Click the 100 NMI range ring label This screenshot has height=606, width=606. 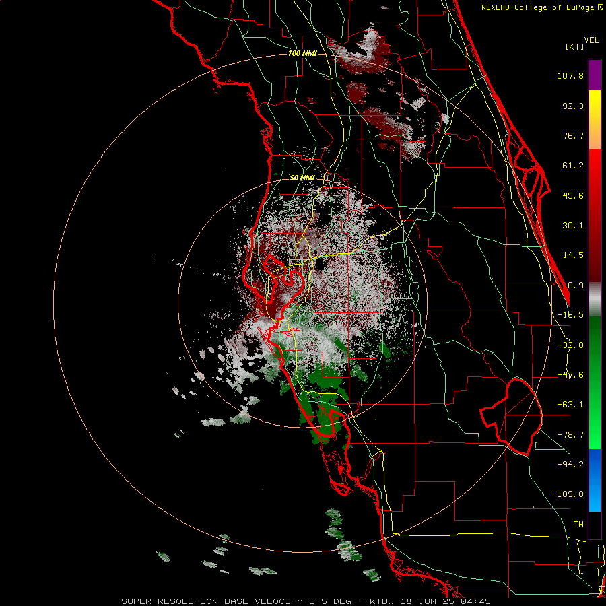302,53
